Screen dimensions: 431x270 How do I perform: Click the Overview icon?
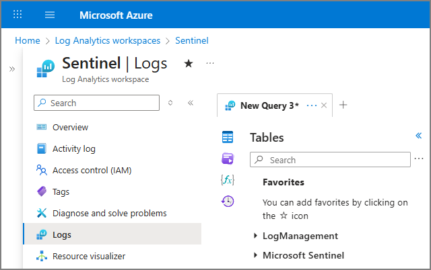point(42,127)
